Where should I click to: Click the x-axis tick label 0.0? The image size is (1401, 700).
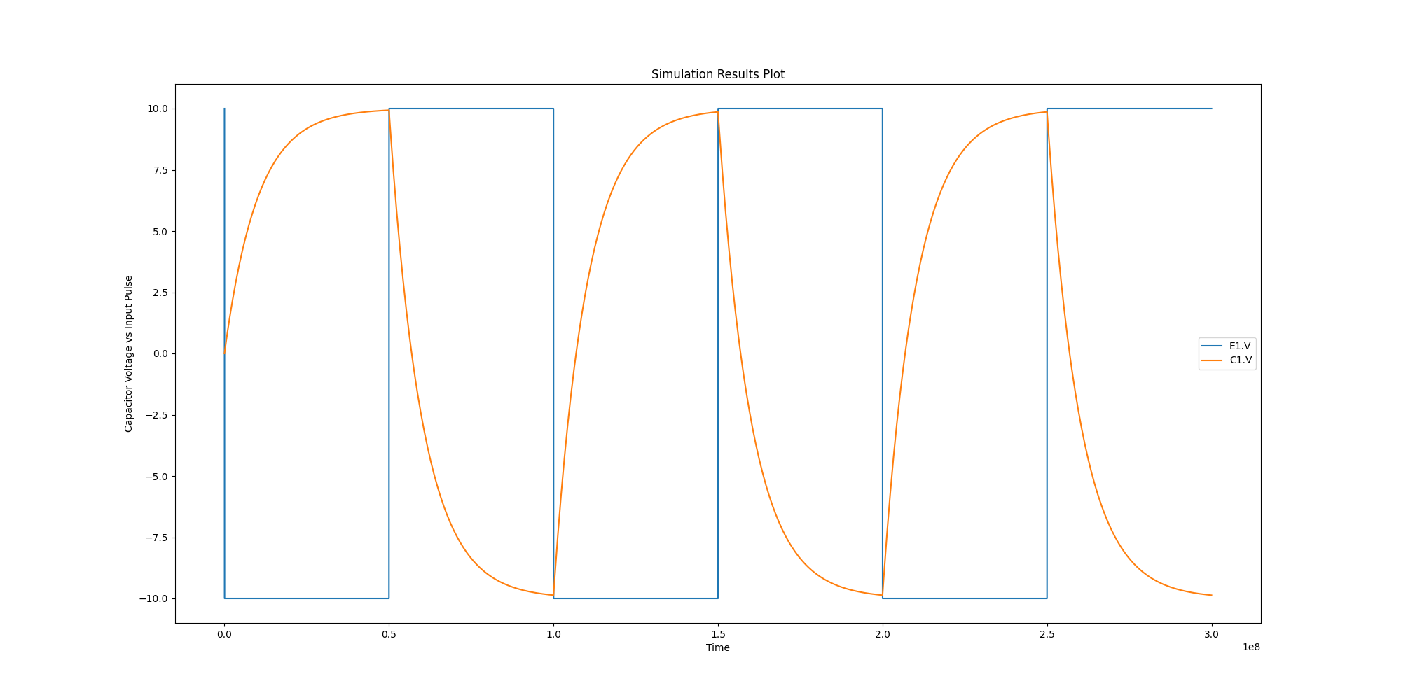pyautogui.click(x=224, y=634)
